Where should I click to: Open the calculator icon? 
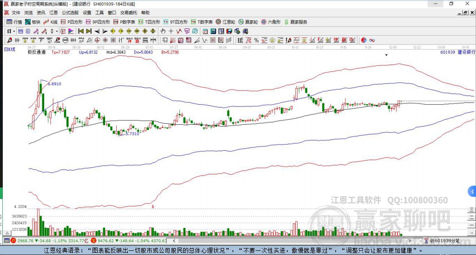click(x=213, y=31)
